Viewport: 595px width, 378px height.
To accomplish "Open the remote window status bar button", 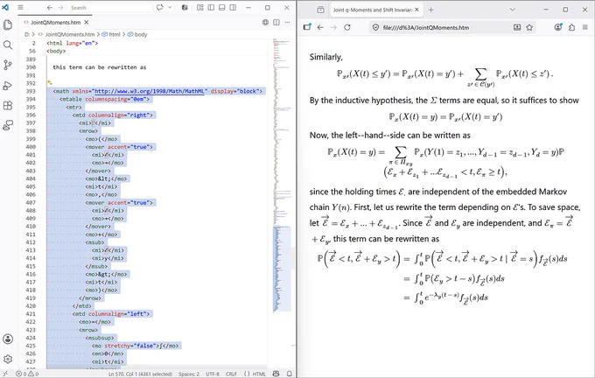I will coord(5,374).
